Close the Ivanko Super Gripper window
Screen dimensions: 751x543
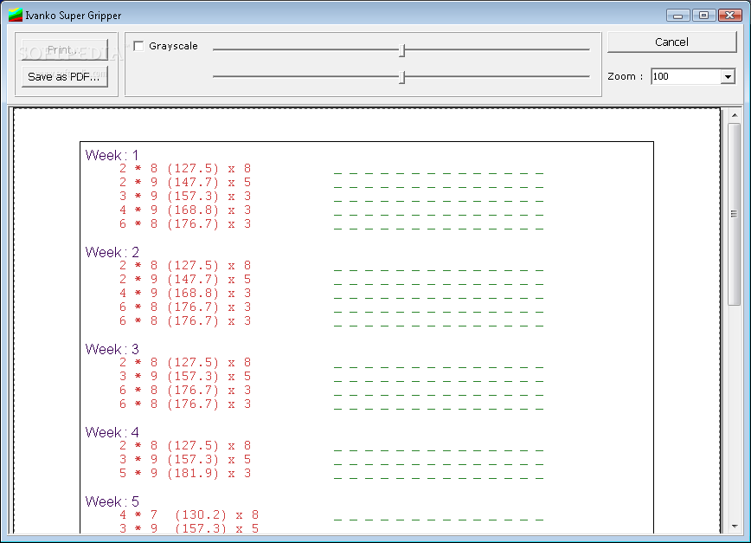(x=730, y=16)
